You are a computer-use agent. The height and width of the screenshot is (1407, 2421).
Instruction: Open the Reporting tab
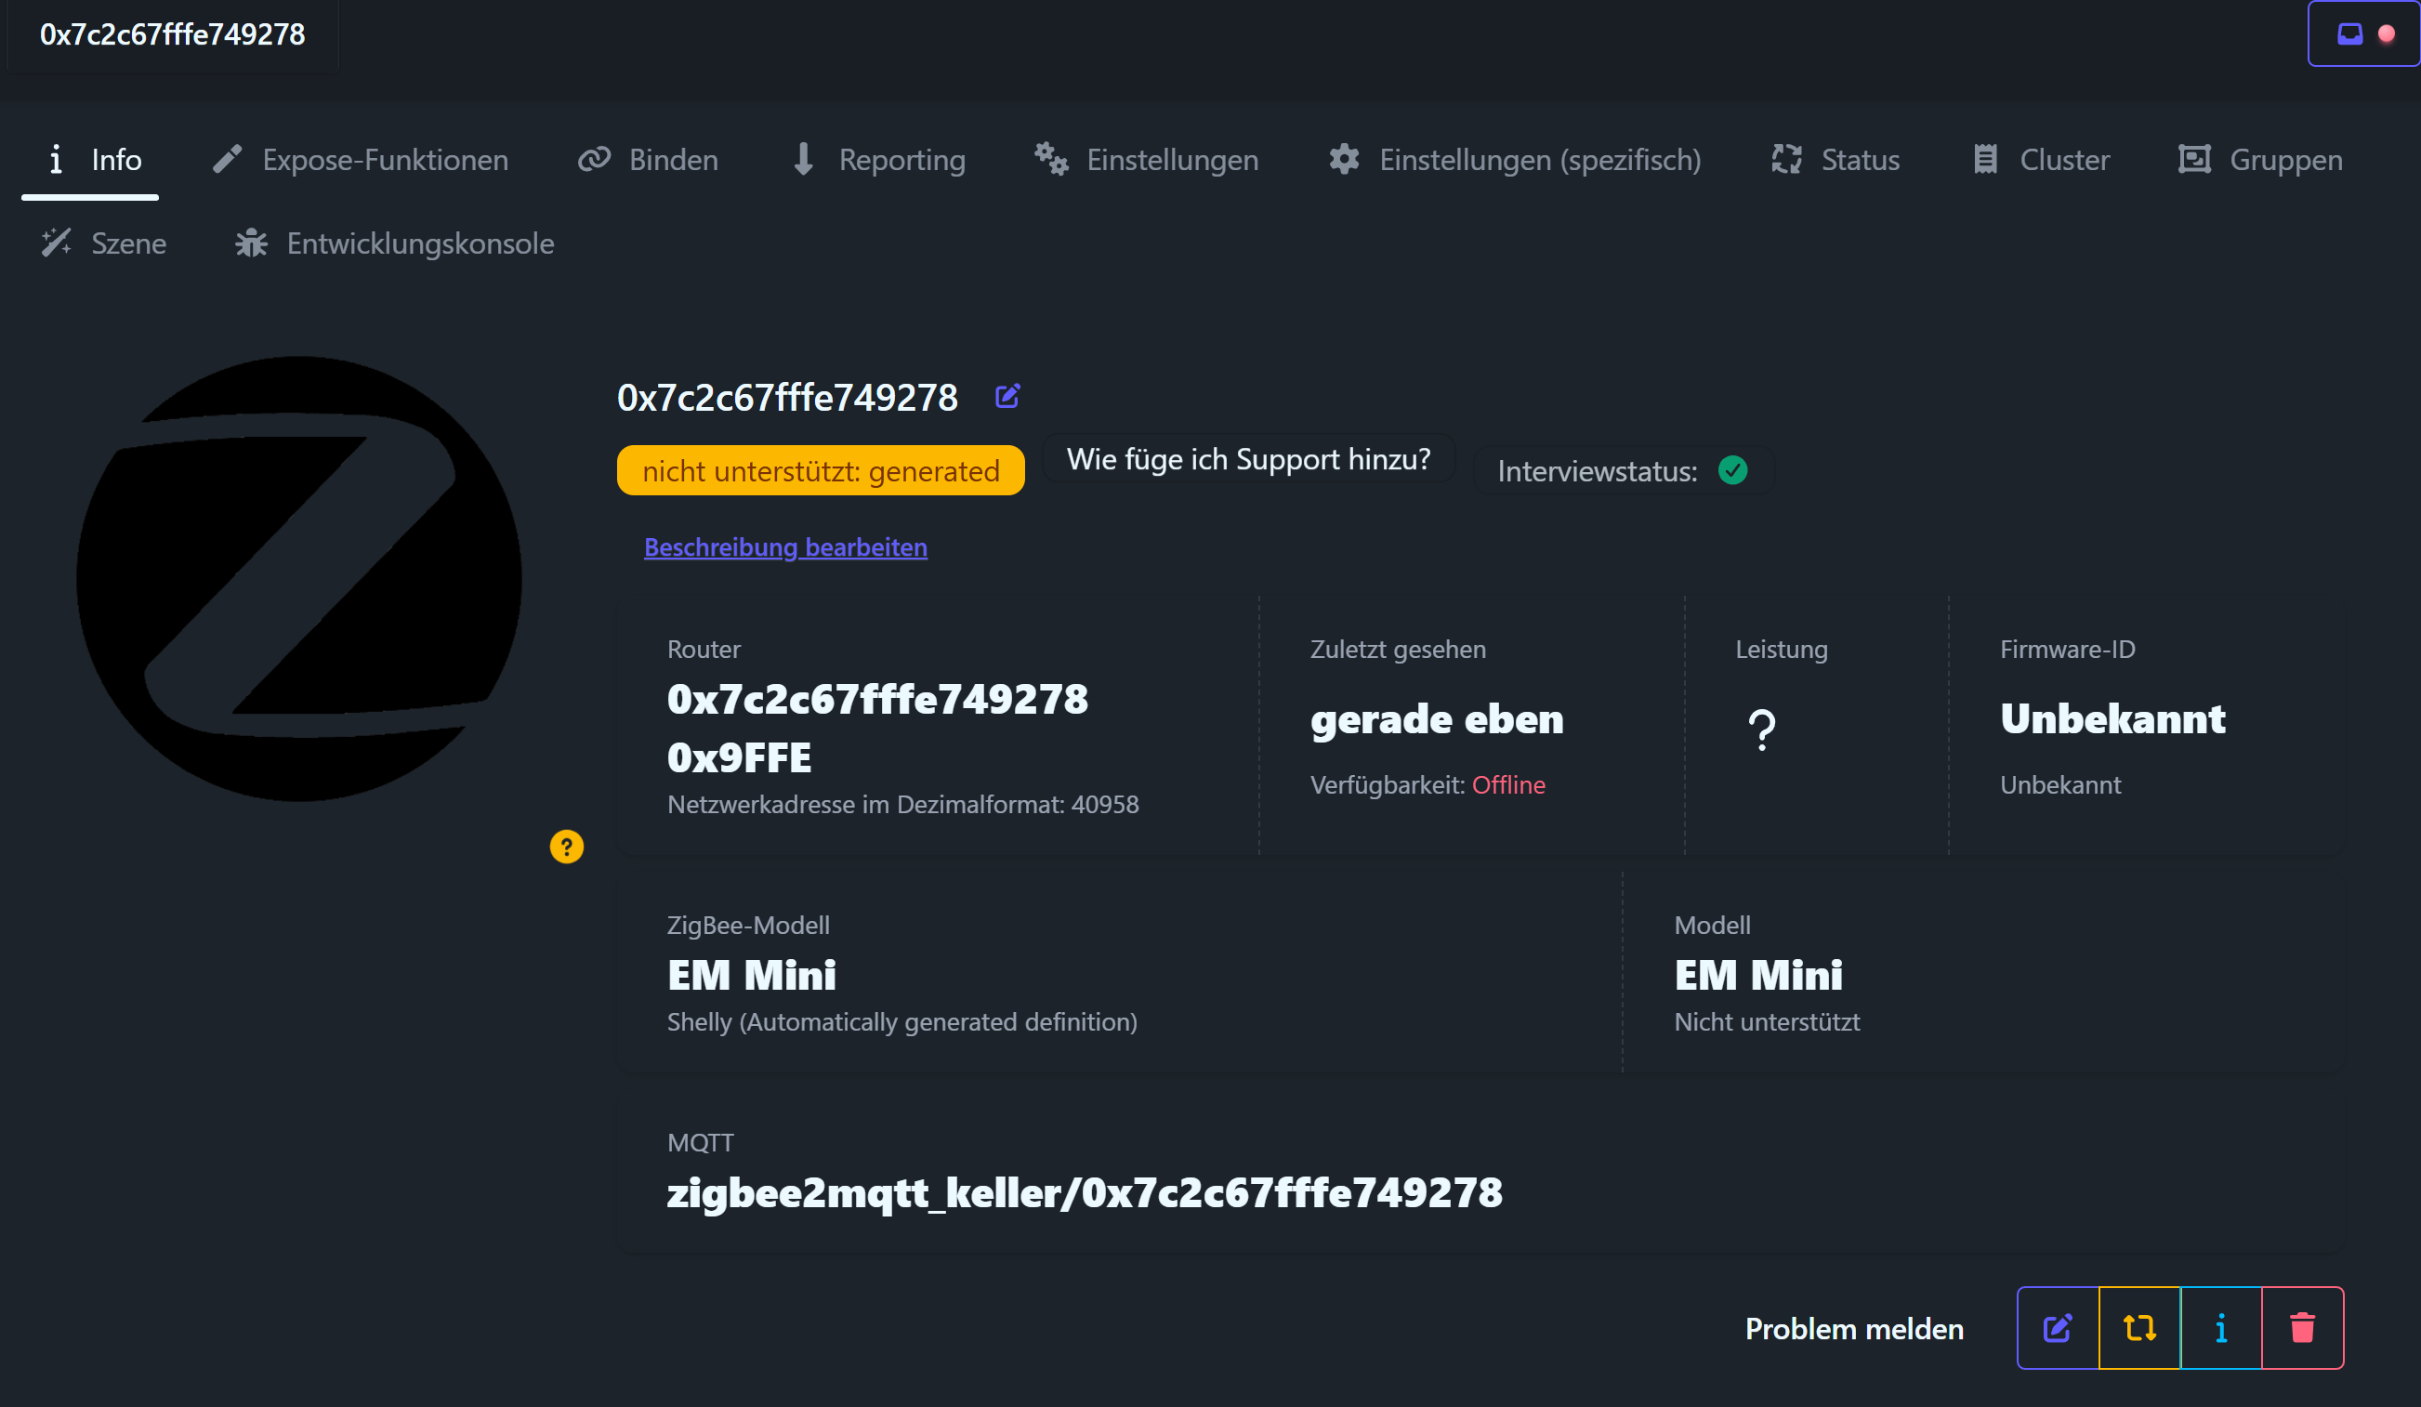click(x=878, y=160)
